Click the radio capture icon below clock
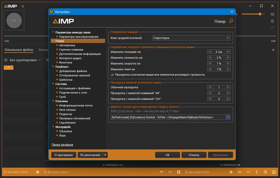This screenshot has width=280, height=178. click(x=272, y=28)
